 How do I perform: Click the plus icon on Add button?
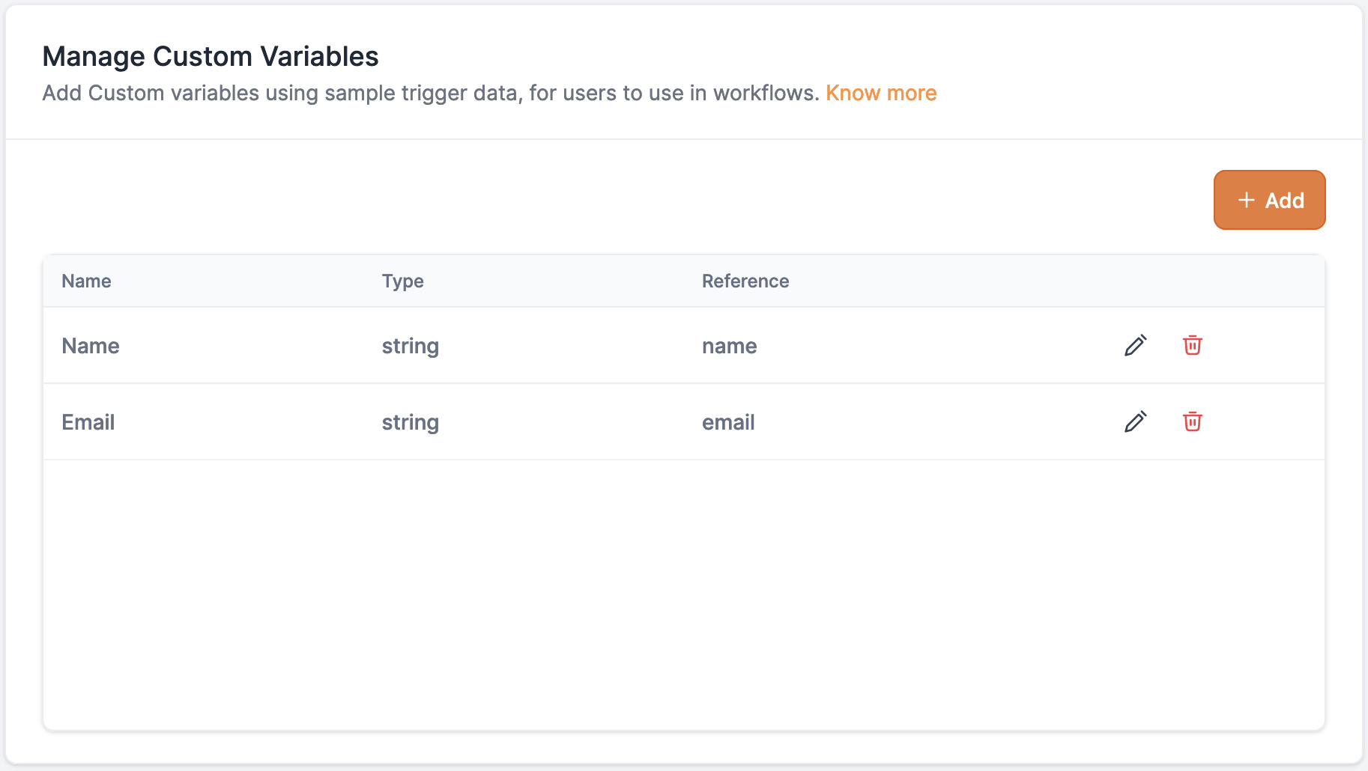tap(1246, 200)
